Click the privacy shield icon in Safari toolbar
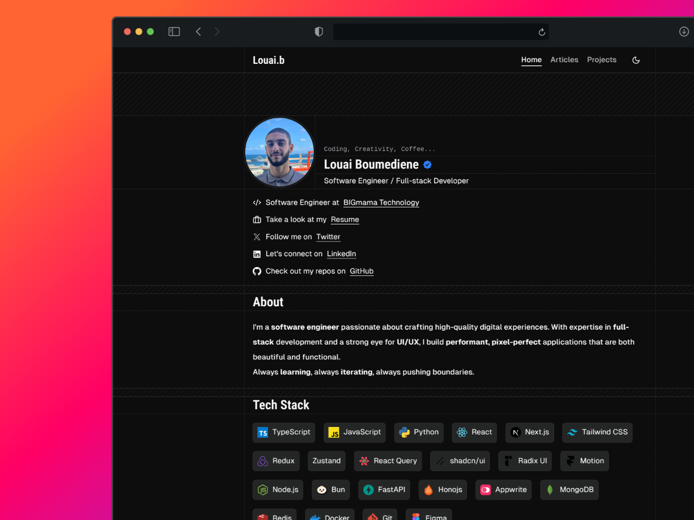The width and height of the screenshot is (694, 520). point(319,31)
